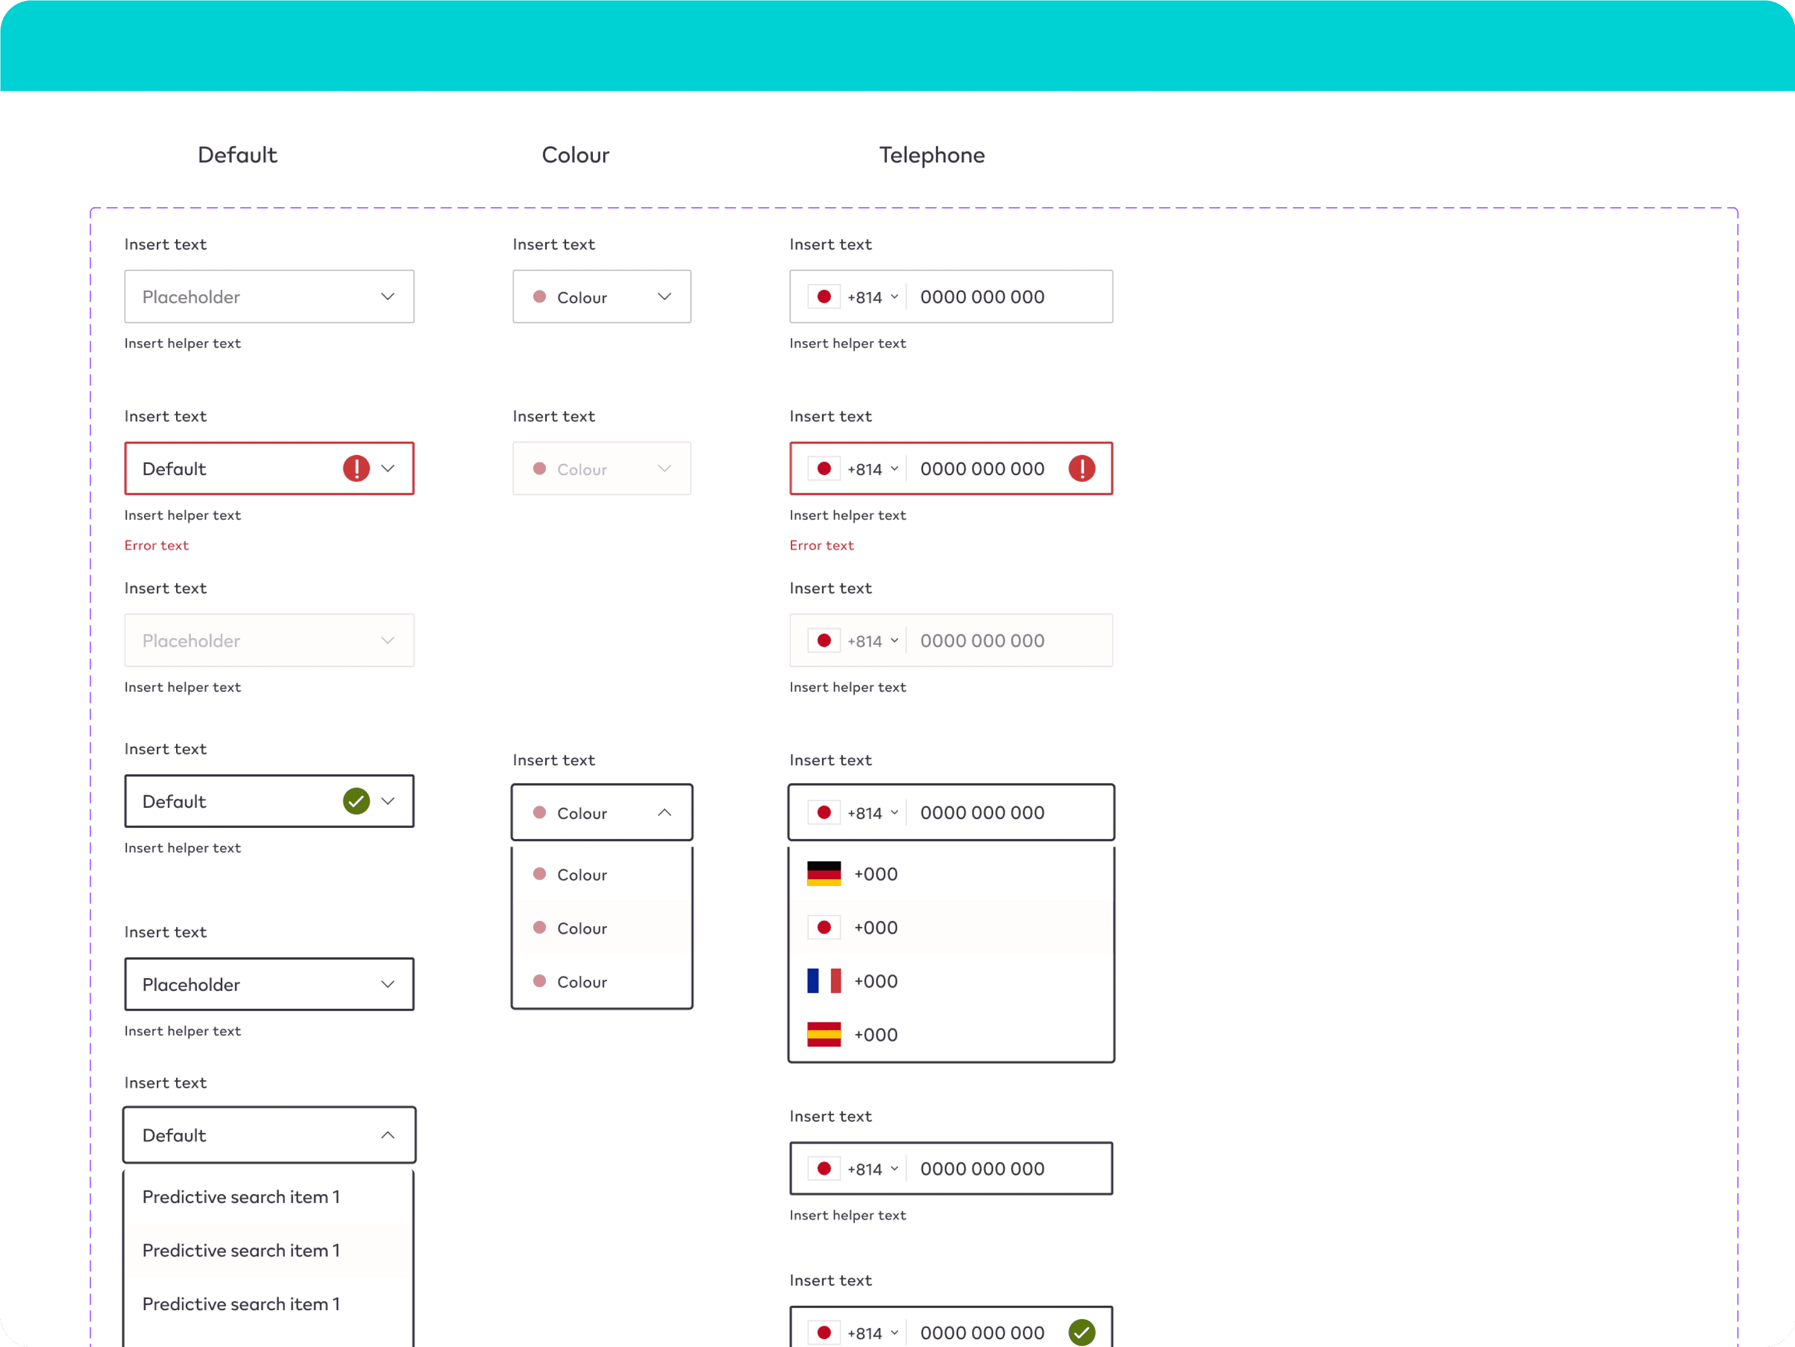Click the pink dot in the faded Colour dropdown
The height and width of the screenshot is (1347, 1795).
539,468
